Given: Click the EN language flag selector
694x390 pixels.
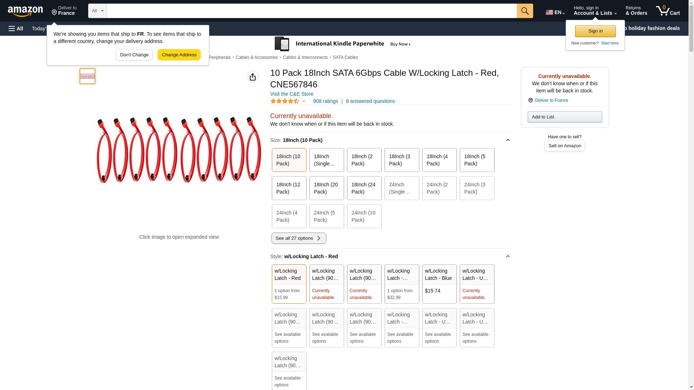Looking at the screenshot, I should pos(555,12).
